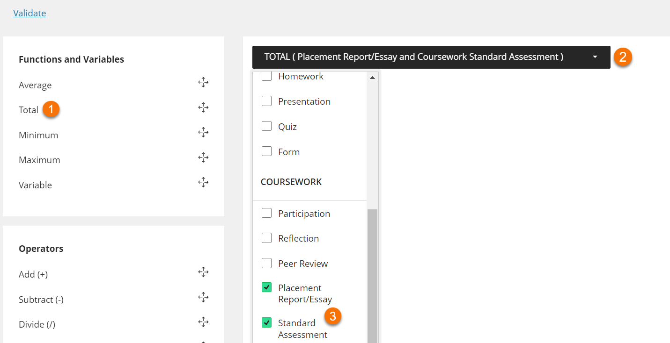The height and width of the screenshot is (343, 670).
Task: Click the move icon beside Variable
Action: click(203, 182)
